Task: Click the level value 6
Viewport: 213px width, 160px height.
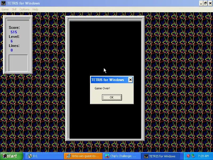Action: coord(12,41)
